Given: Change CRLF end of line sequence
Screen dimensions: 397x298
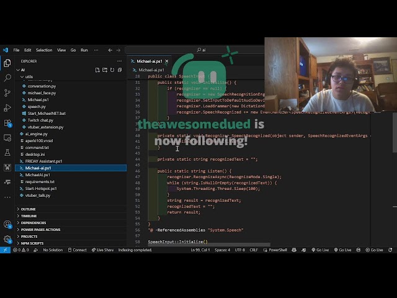Looking at the screenshot, I should pyautogui.click(x=254, y=250).
